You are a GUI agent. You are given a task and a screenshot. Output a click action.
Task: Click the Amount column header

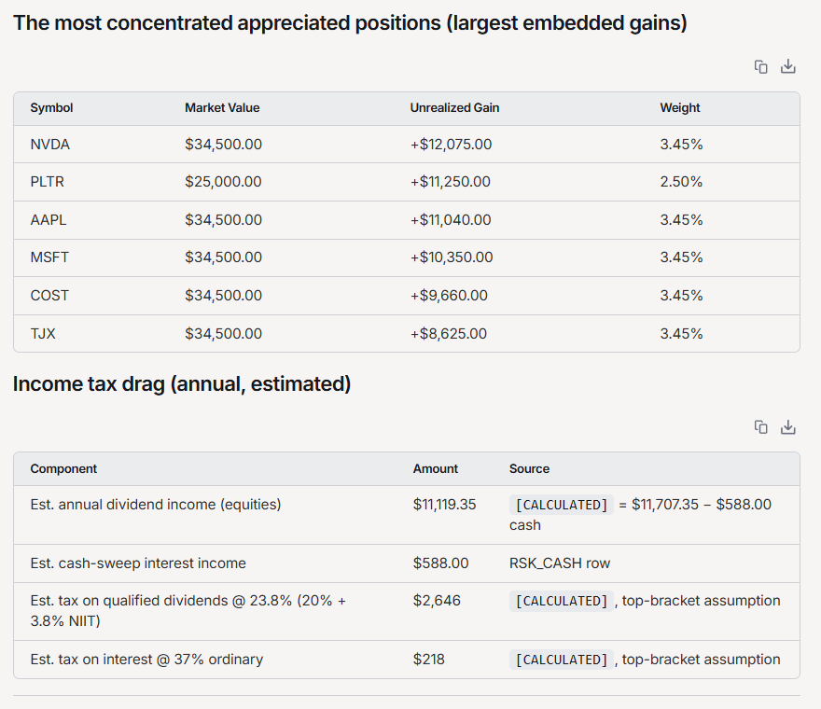[435, 468]
